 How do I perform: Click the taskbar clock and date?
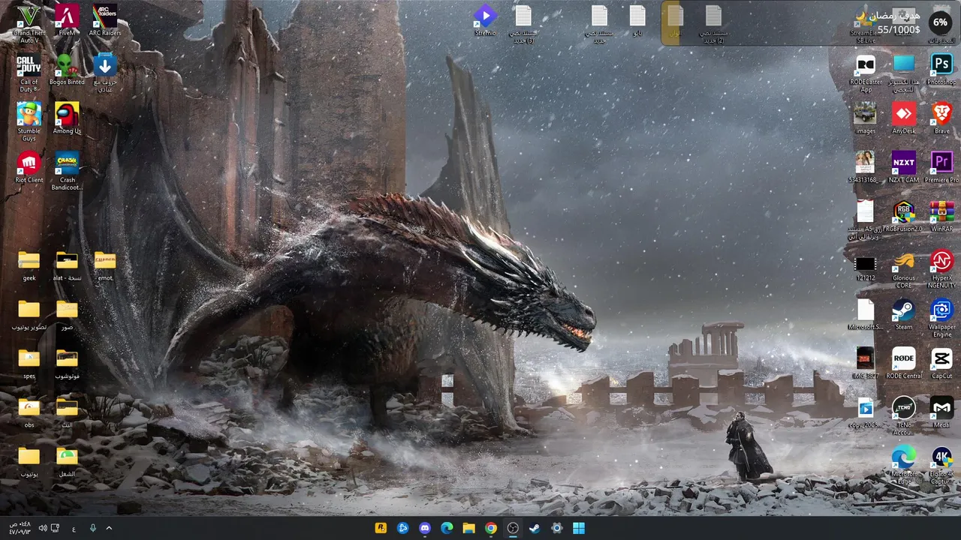pyautogui.click(x=20, y=528)
